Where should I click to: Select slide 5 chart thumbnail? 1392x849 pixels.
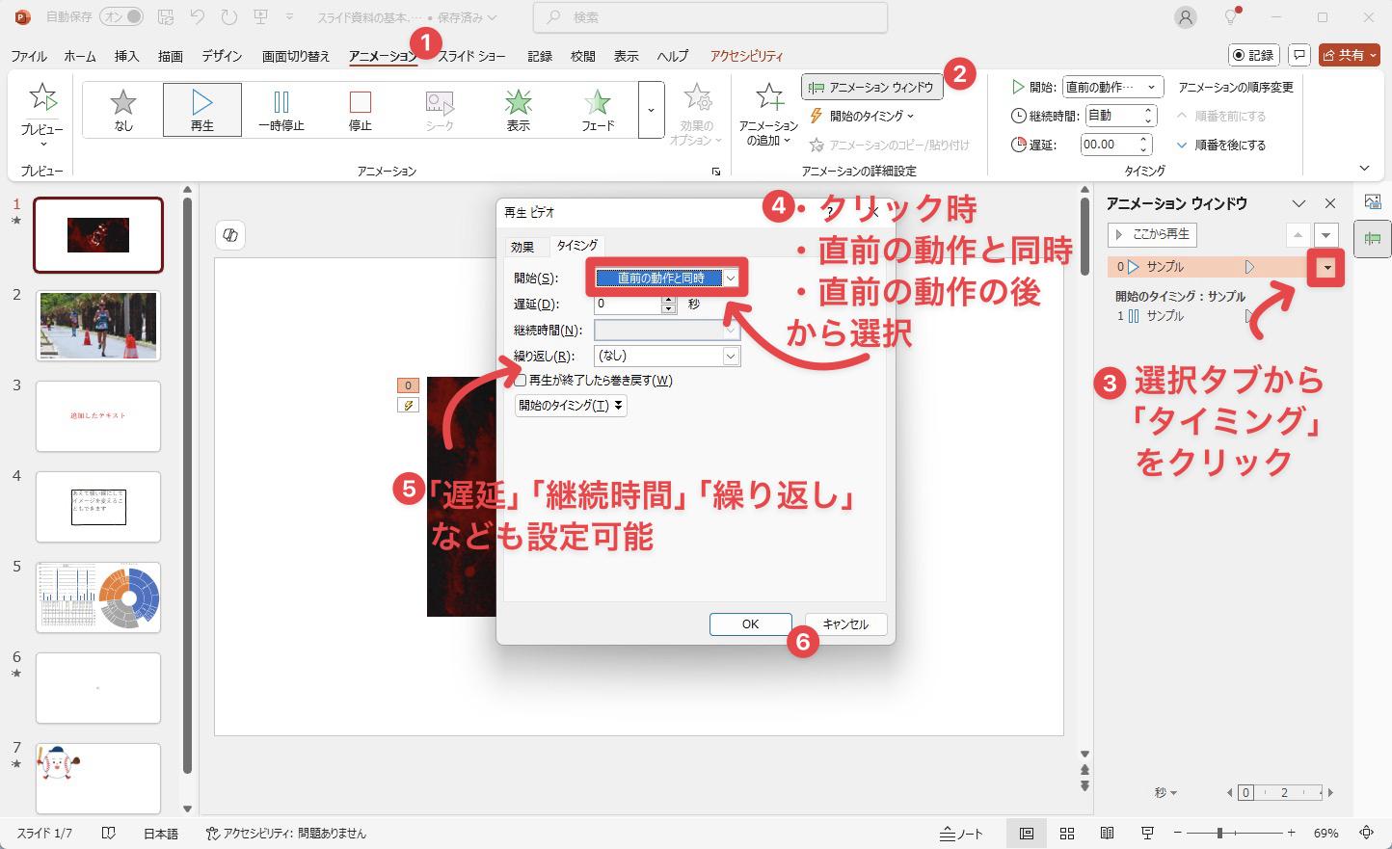[x=98, y=597]
